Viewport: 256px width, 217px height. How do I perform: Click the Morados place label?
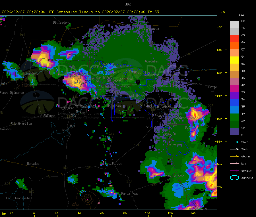tap(33, 164)
